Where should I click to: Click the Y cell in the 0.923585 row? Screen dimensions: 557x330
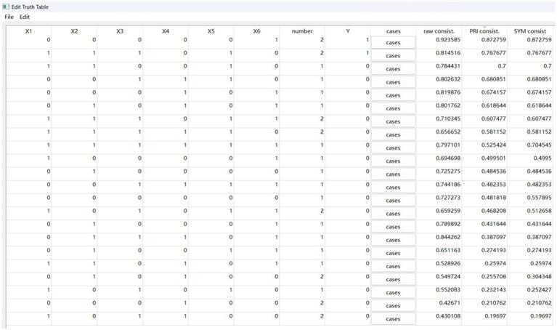(x=347, y=41)
